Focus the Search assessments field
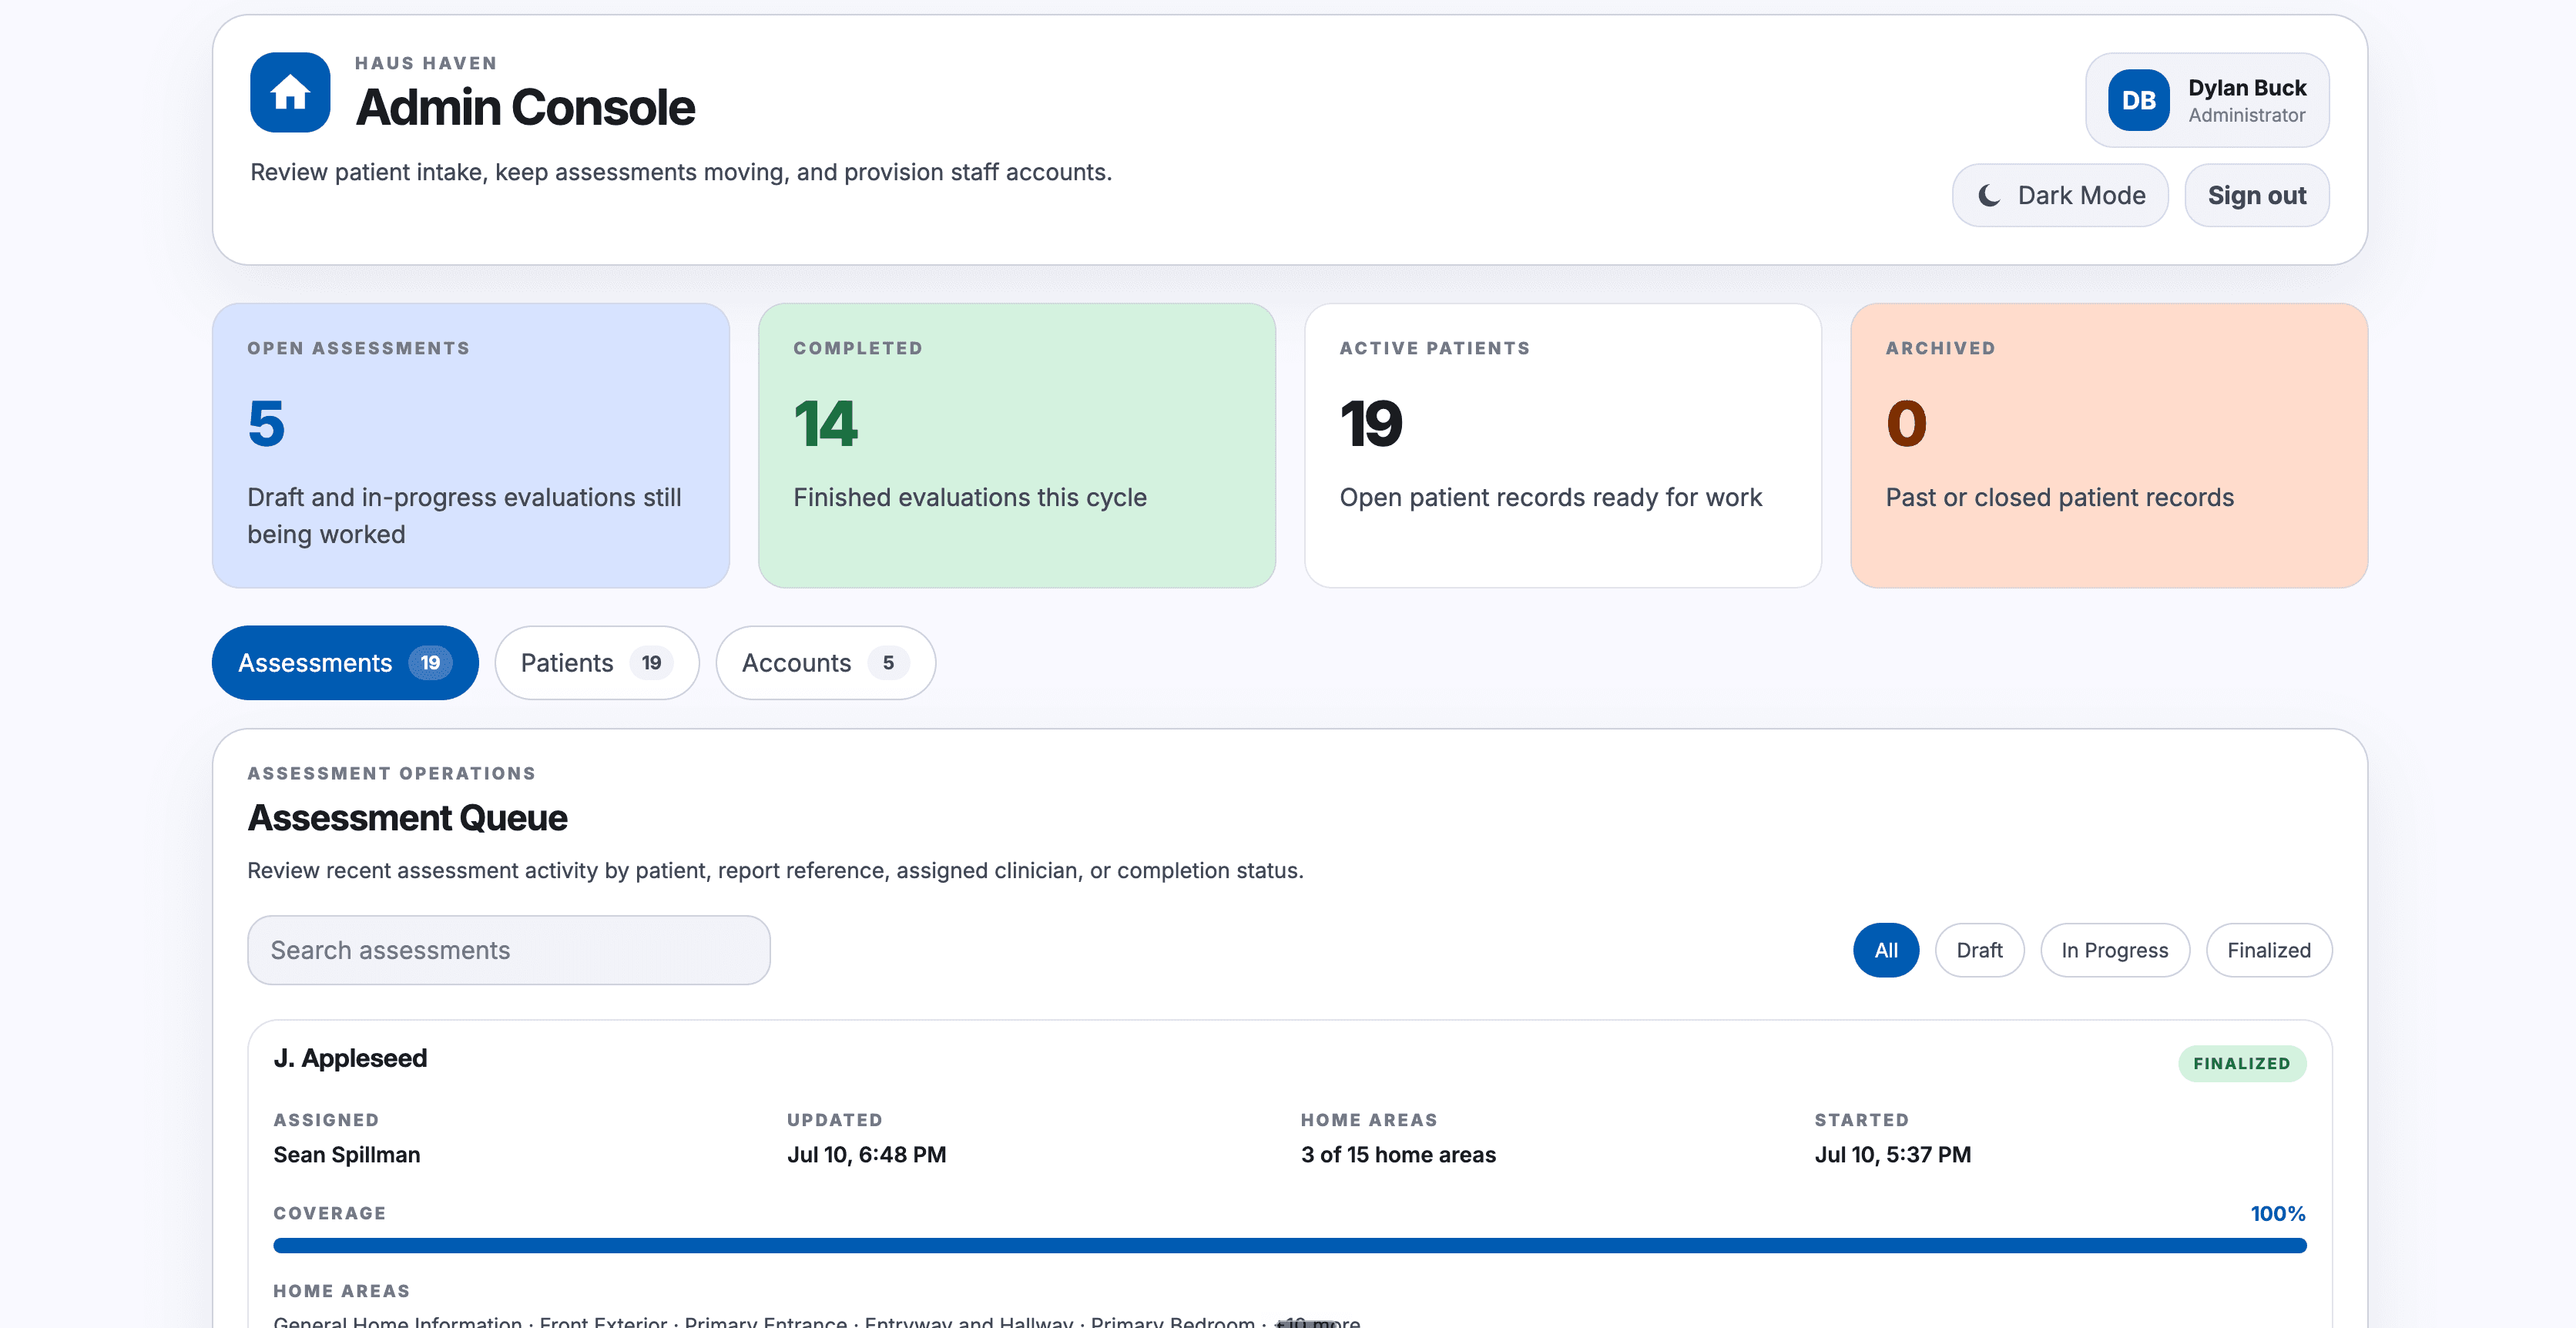Image resolution: width=2576 pixels, height=1328 pixels. tap(509, 950)
